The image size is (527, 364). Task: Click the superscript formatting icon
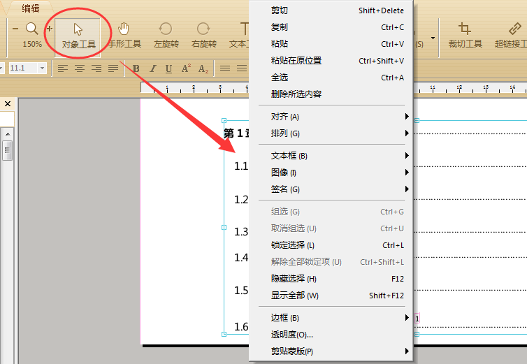pyautogui.click(x=186, y=68)
